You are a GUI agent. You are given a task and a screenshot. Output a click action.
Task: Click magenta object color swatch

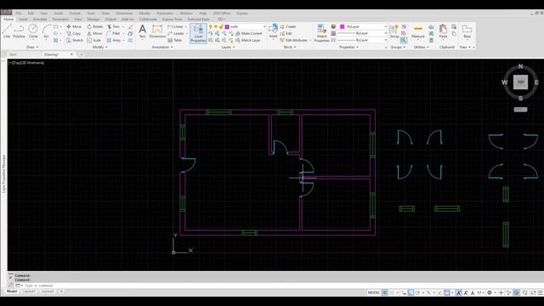[x=342, y=26]
